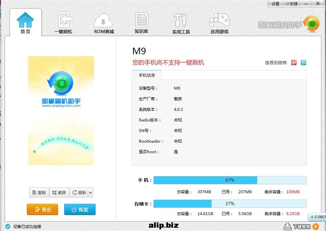Click the 存储卡 37% storage bar
Screen dimensions: 326x231
230,204
